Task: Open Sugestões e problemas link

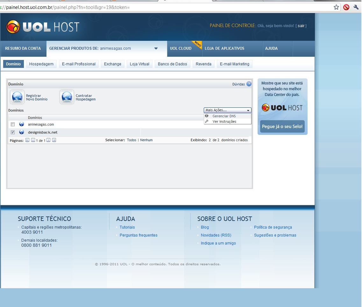Action: pos(275,235)
